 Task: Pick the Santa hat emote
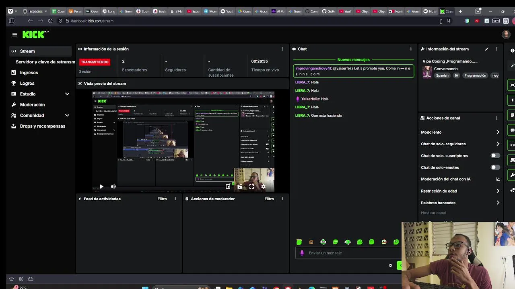click(384, 242)
